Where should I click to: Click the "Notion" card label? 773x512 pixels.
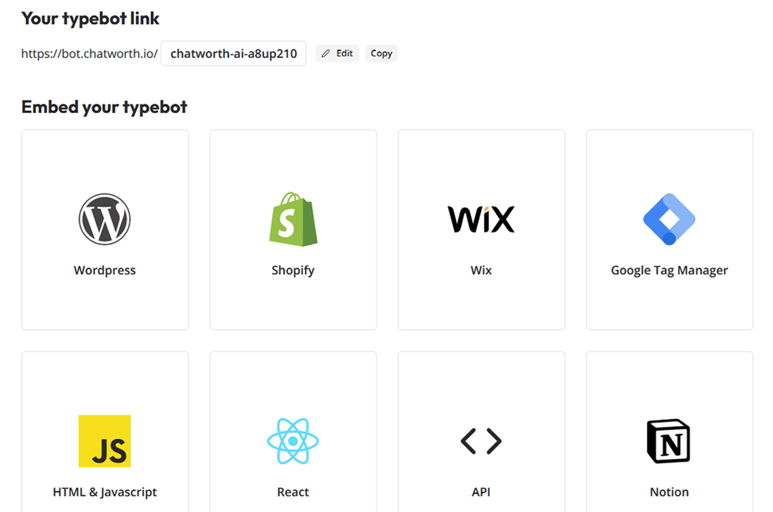pos(669,493)
